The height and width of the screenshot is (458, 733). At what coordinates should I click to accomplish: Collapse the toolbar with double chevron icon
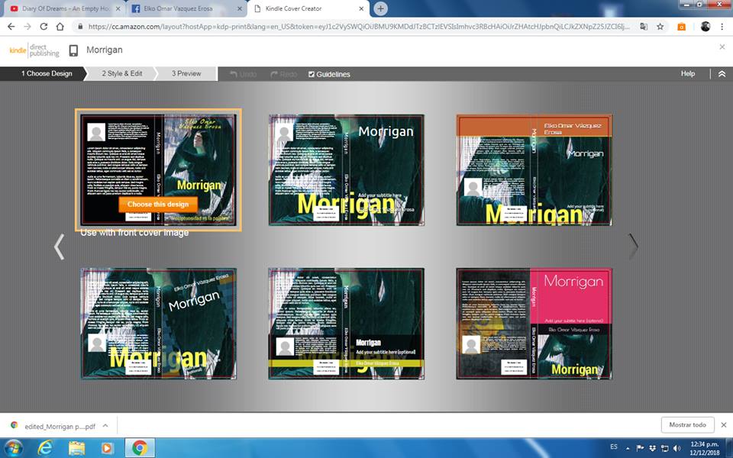tap(722, 74)
